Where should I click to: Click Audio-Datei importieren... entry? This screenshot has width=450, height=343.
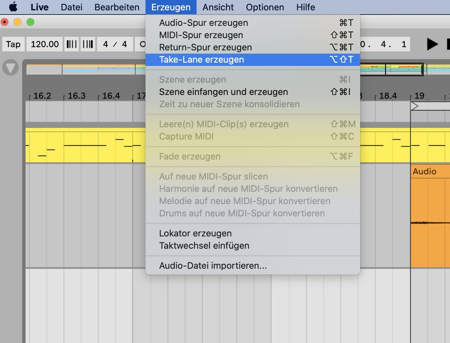click(213, 266)
